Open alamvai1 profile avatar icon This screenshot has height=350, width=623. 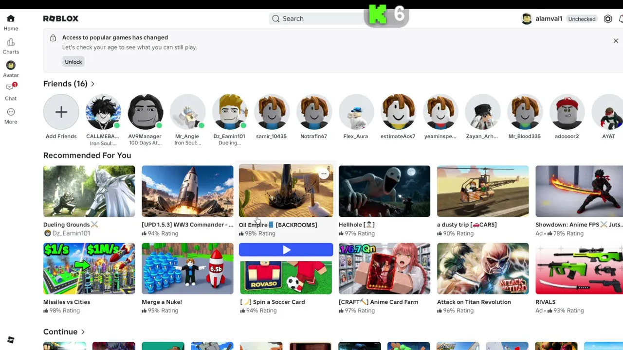click(527, 19)
